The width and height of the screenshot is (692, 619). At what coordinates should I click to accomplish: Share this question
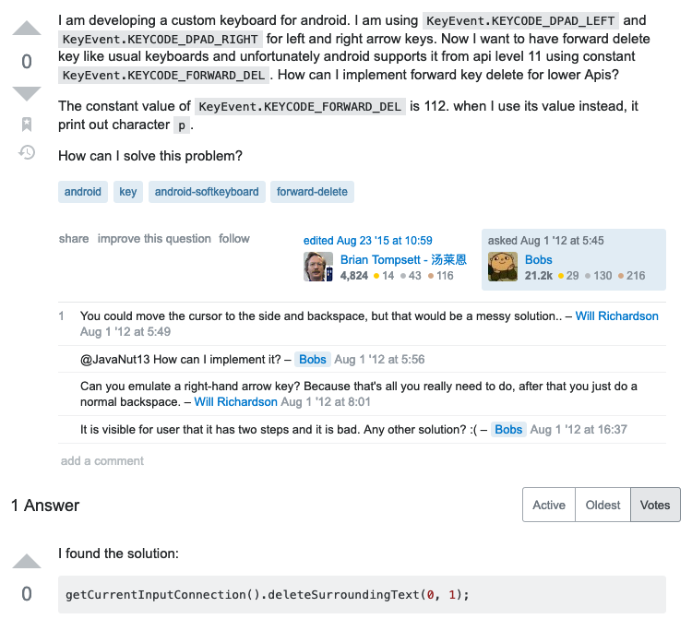pos(74,238)
